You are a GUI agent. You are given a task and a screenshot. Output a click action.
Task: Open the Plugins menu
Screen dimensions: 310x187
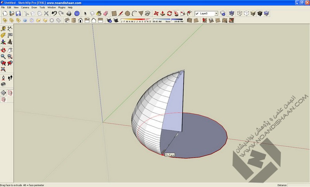pos(62,7)
